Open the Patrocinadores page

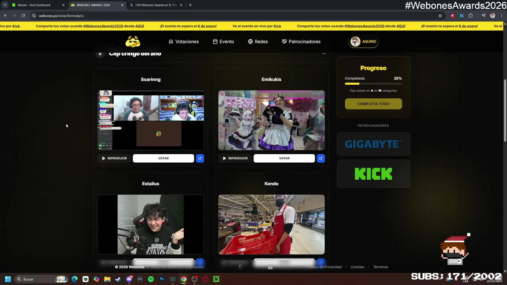301,42
